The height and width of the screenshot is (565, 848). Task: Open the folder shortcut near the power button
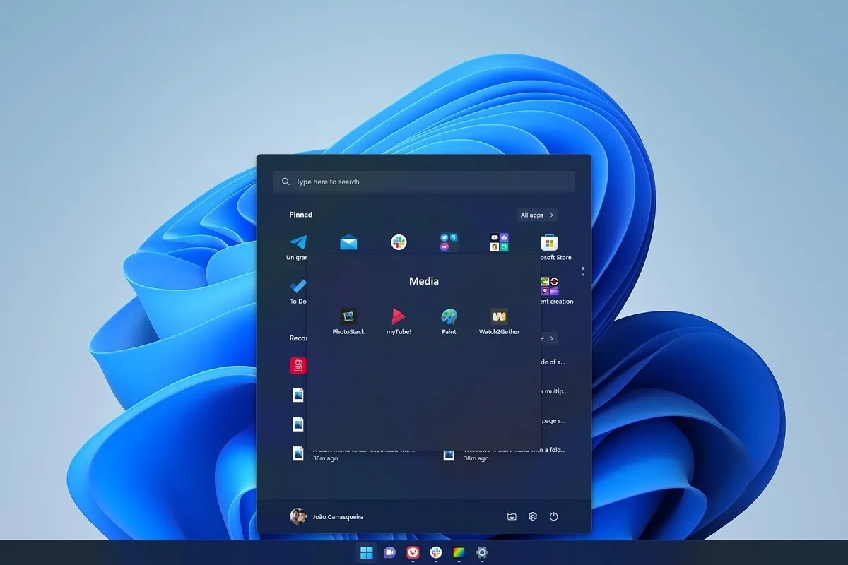[x=512, y=516]
